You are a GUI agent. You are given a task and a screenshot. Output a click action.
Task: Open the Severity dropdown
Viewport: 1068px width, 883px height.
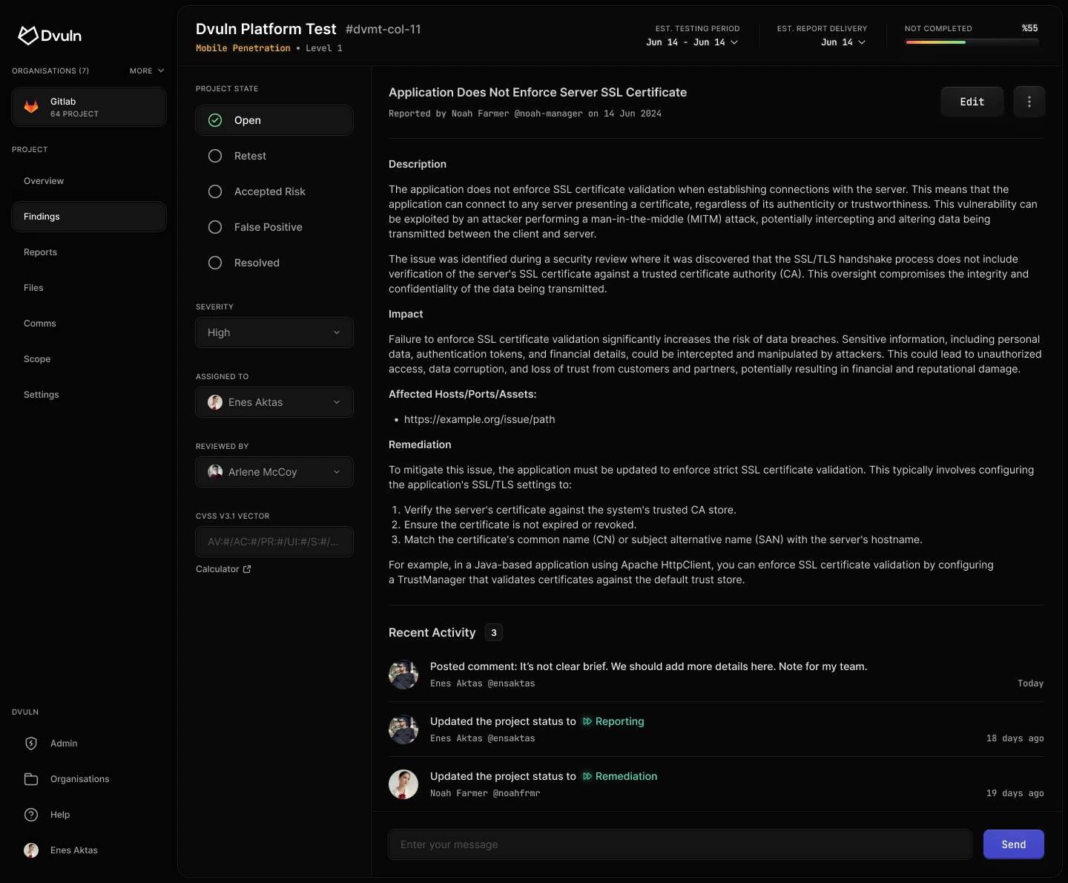274,332
